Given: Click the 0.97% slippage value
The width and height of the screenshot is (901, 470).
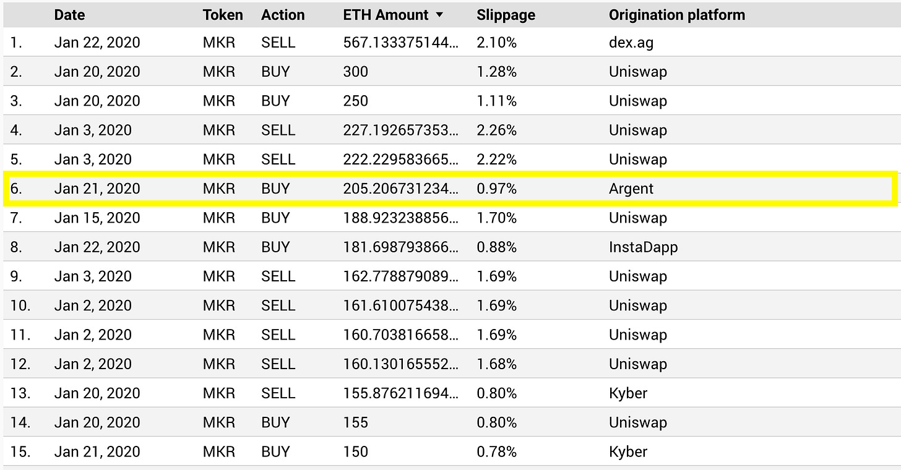Looking at the screenshot, I should point(497,189).
